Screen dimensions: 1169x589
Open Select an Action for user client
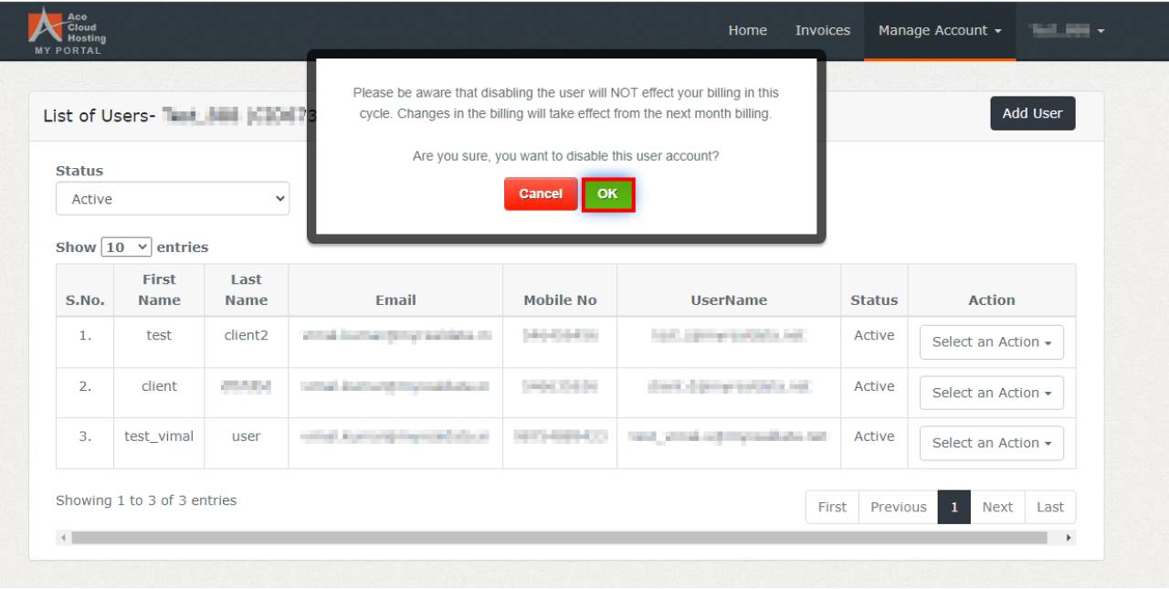(x=991, y=393)
